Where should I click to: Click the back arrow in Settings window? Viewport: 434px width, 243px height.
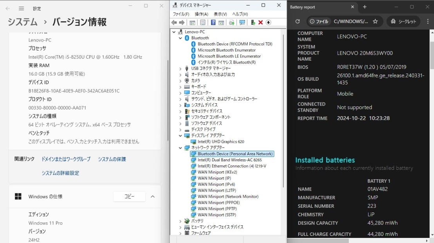(x=8, y=9)
